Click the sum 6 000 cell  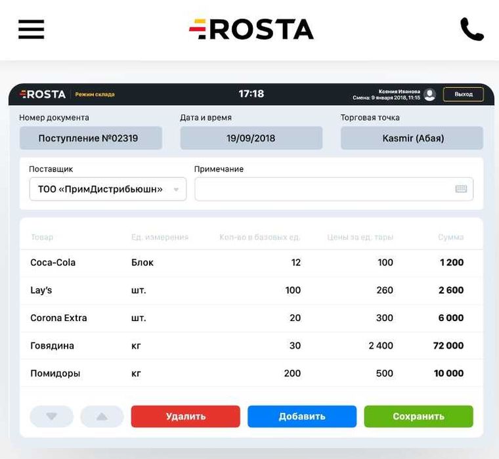pos(451,318)
